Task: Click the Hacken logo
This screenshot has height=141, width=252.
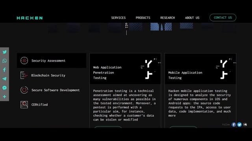Action: (x=30, y=18)
